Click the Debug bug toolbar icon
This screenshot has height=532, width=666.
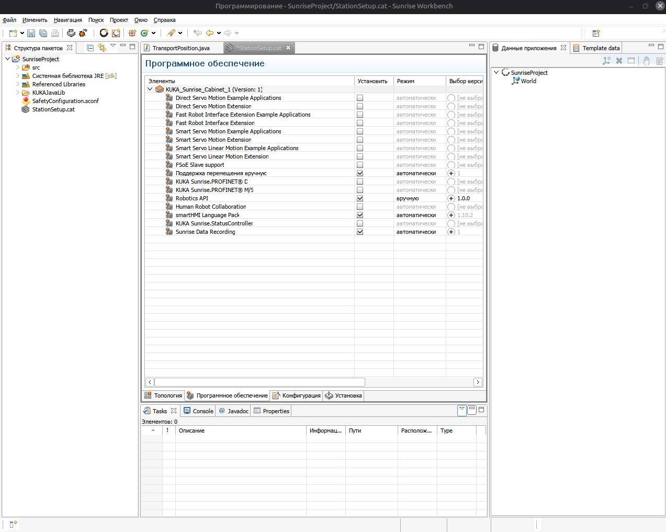pyautogui.click(x=83, y=33)
